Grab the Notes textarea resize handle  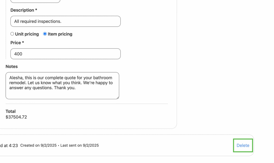pos(117,98)
